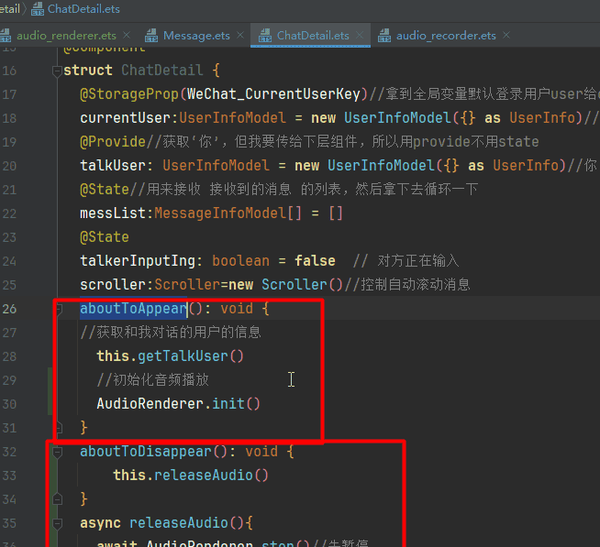Image resolution: width=600 pixels, height=547 pixels.
Task: Click this.getTalkUser() call
Action: [x=171, y=356]
